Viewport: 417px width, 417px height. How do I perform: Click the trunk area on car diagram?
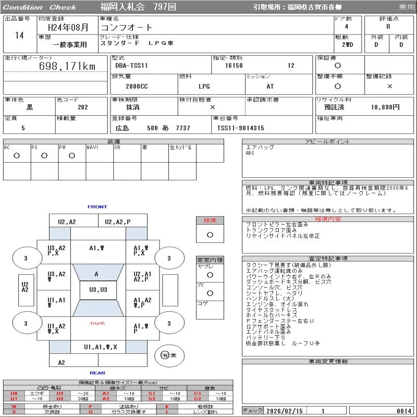[x=97, y=323]
